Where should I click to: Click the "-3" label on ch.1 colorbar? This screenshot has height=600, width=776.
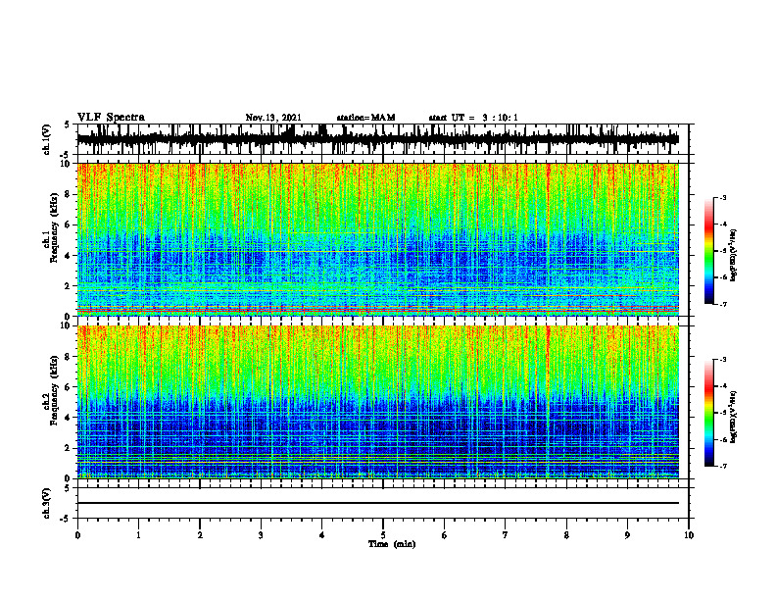pos(723,197)
